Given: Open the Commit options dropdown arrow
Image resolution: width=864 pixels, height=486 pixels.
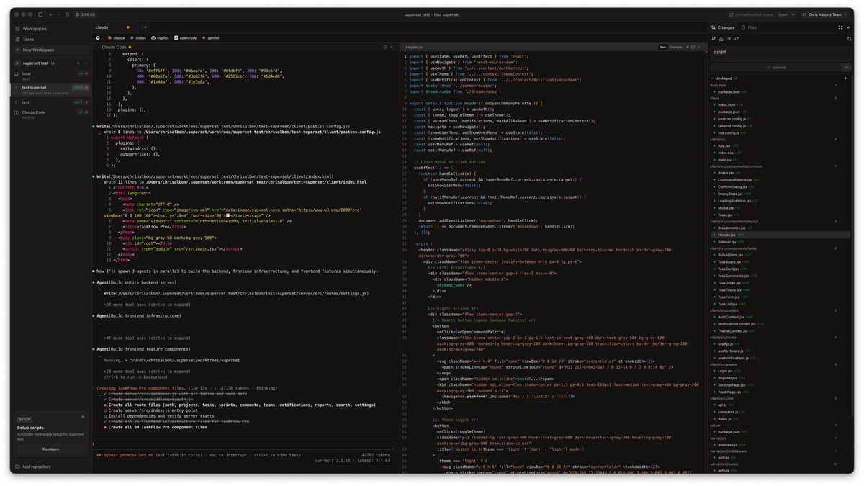Looking at the screenshot, I should (x=847, y=67).
